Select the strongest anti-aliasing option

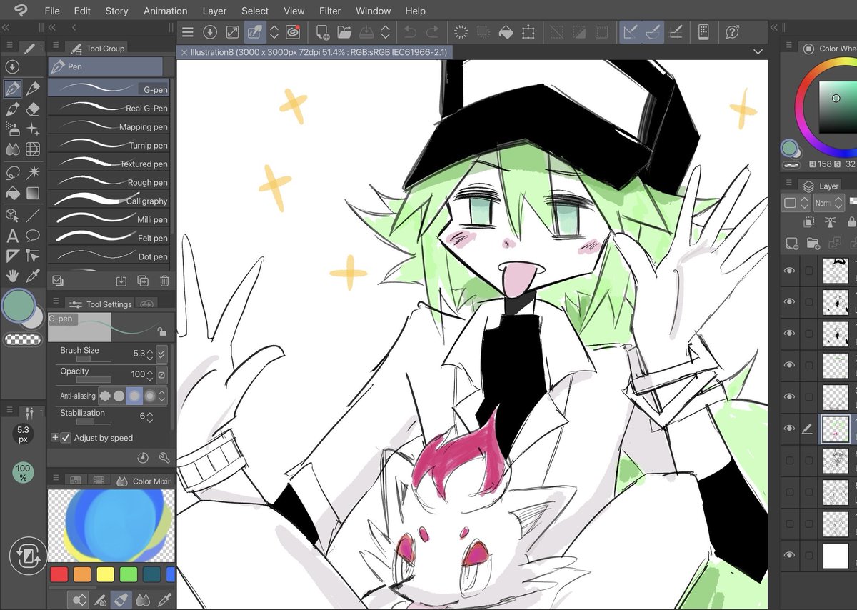[150, 396]
